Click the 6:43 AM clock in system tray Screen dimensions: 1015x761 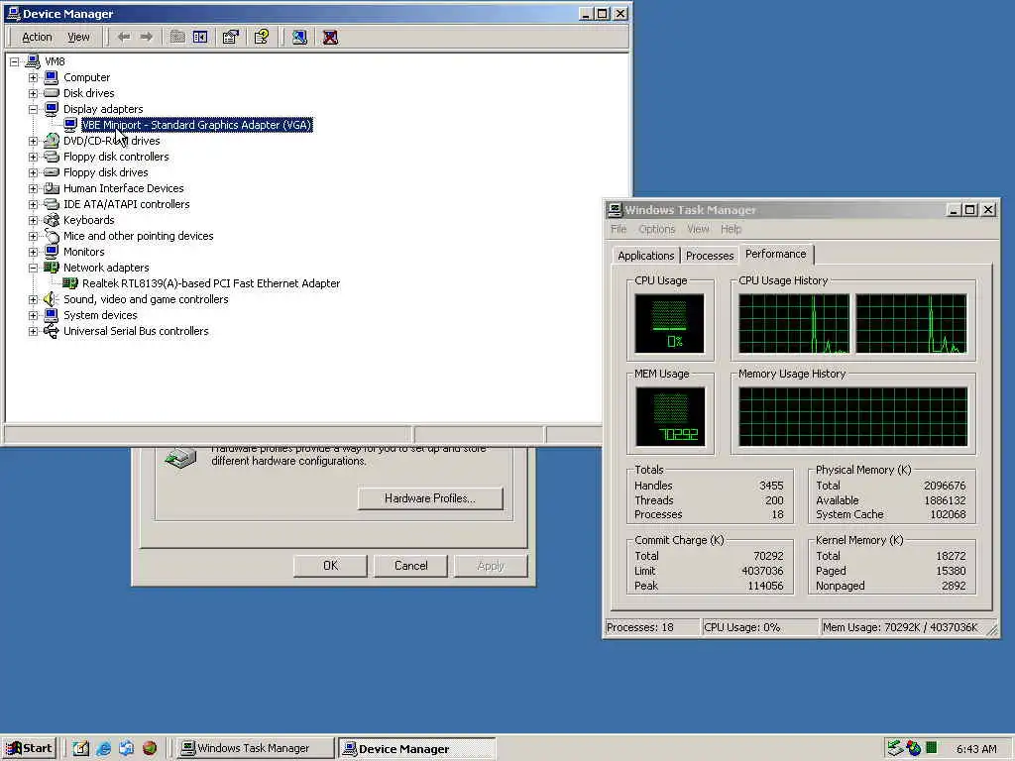[976, 749]
